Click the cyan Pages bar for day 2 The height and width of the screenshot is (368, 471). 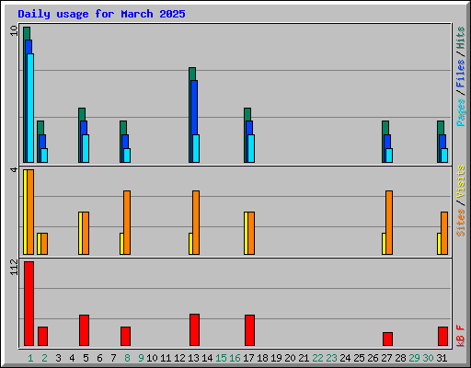pos(45,155)
